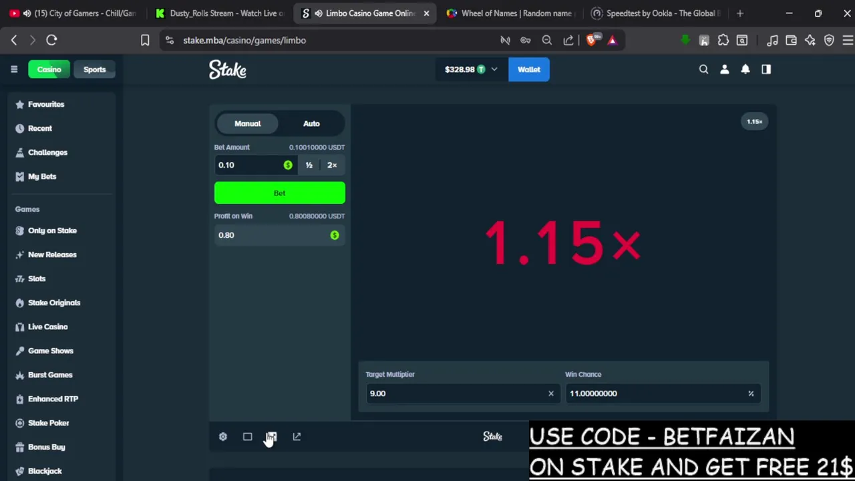Click the Recent sidebar icon
The height and width of the screenshot is (481, 855).
[x=19, y=128]
